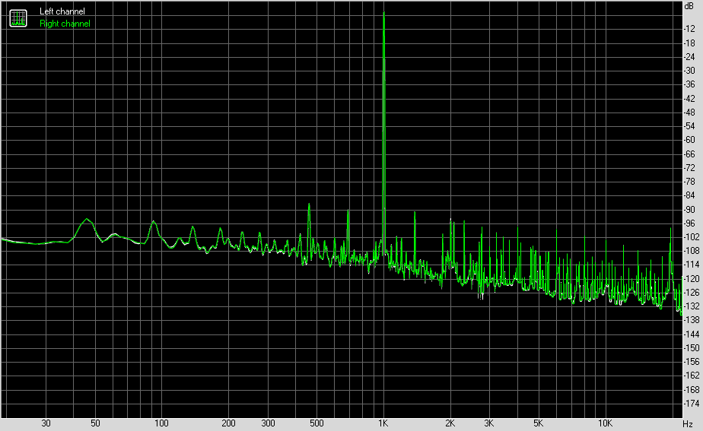The height and width of the screenshot is (431, 703).
Task: Click the "-48" dB axis value
Action: coord(689,113)
